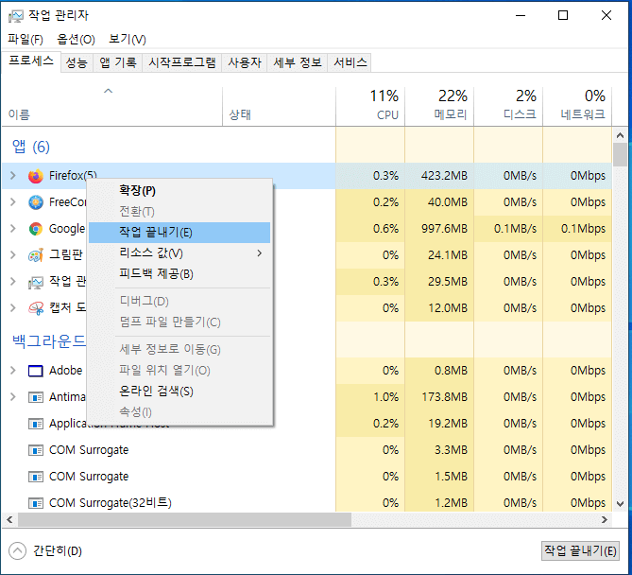The width and height of the screenshot is (632, 575).
Task: Click the vertical scrollbar up arrow
Action: (x=620, y=135)
